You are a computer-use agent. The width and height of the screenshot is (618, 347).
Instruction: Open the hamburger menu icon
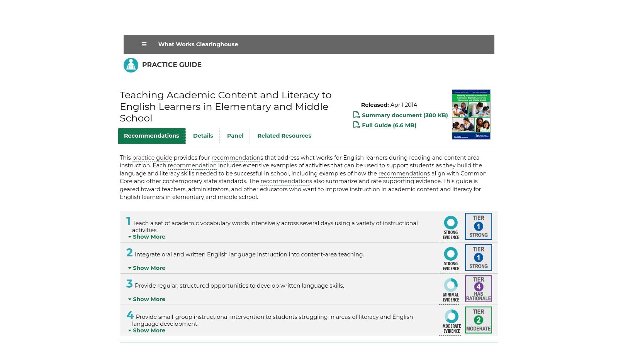(144, 44)
